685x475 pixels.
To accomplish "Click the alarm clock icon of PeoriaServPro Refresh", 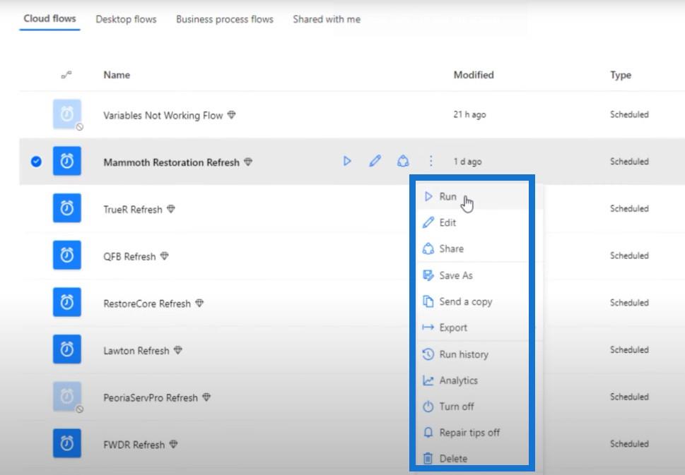I will coord(67,397).
